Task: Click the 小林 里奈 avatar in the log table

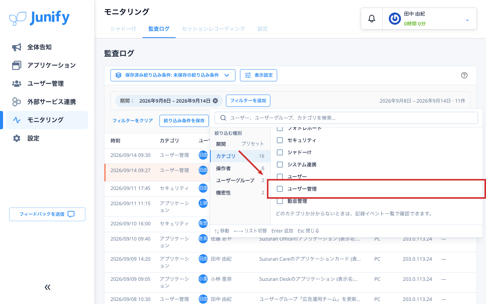Action: [x=203, y=279]
